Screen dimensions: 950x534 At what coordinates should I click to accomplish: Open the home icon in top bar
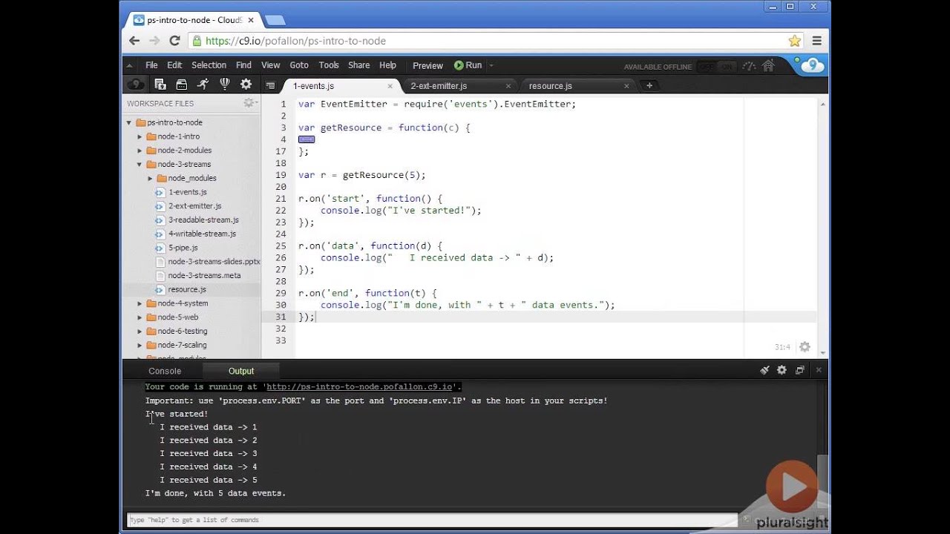(768, 66)
